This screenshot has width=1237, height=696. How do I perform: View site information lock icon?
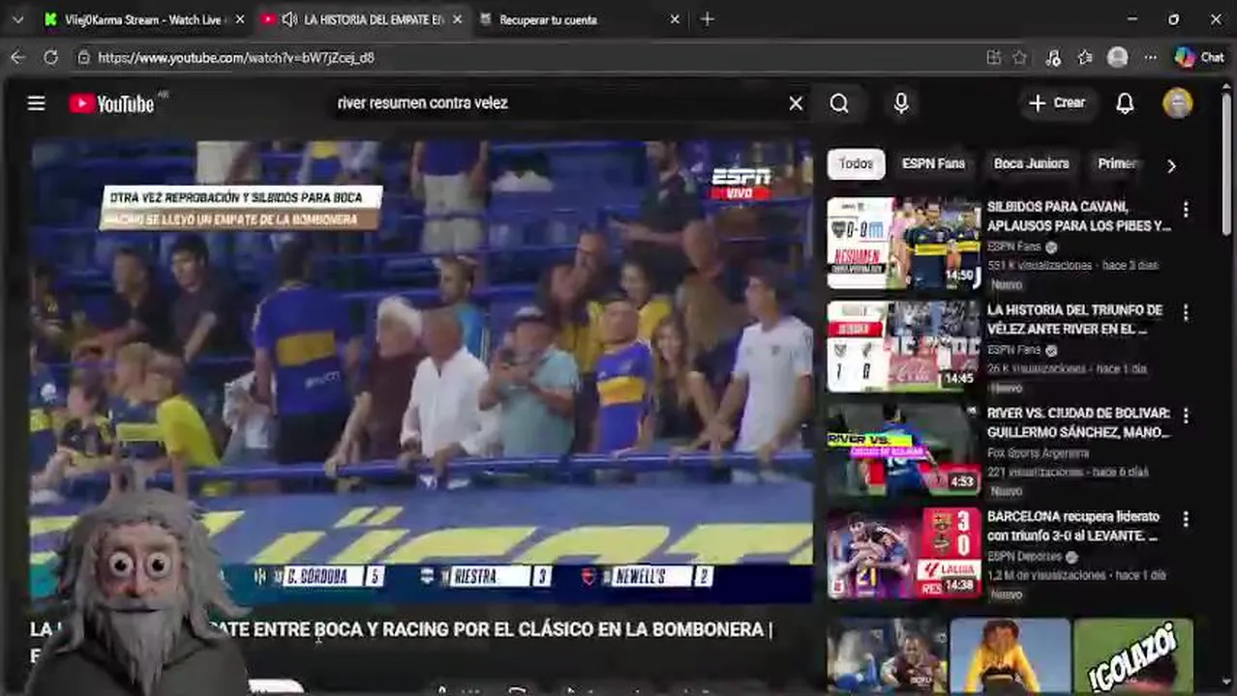coord(84,58)
